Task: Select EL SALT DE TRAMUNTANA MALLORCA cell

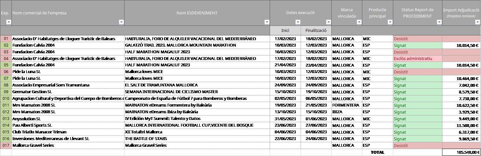Action: click(x=197, y=85)
